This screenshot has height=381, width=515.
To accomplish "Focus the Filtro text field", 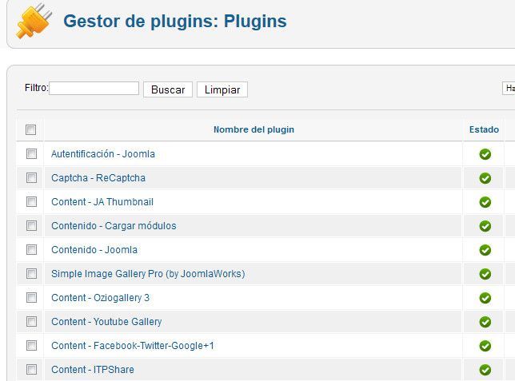I will 94,89.
